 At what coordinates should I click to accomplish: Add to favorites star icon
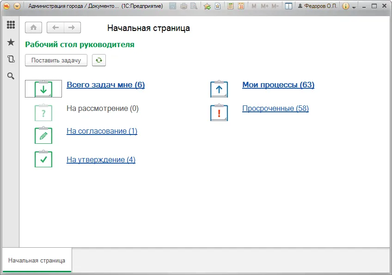pos(207,6)
